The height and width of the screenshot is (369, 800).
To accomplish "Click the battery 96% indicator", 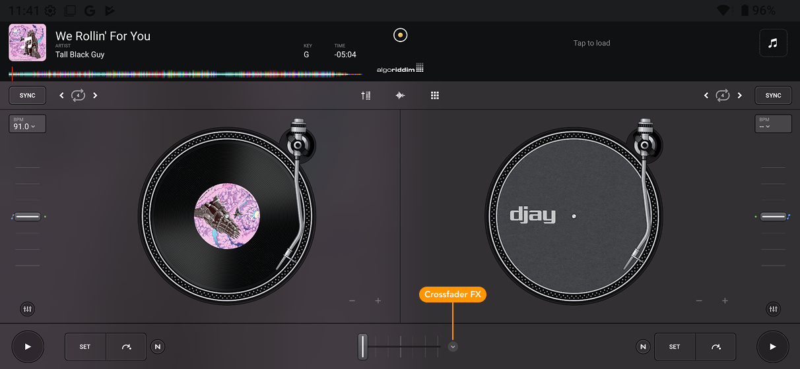I will [x=757, y=11].
